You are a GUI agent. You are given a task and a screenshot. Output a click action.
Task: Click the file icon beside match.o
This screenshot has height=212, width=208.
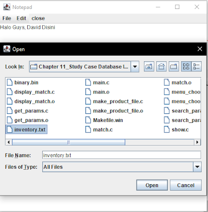(x=167, y=82)
